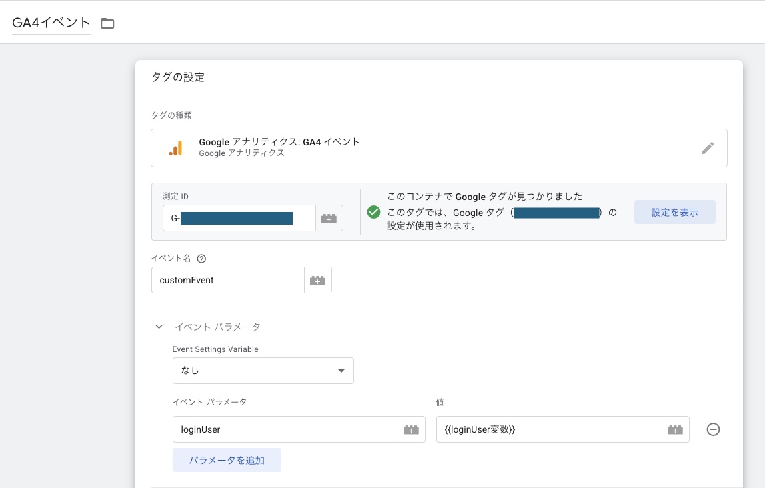765x488 pixels.
Task: Click the Event Settings Variable label
Action: pos(215,349)
